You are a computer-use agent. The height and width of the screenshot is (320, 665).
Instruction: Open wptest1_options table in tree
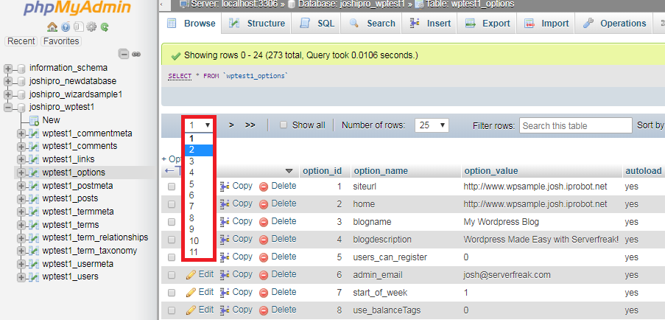tap(74, 173)
